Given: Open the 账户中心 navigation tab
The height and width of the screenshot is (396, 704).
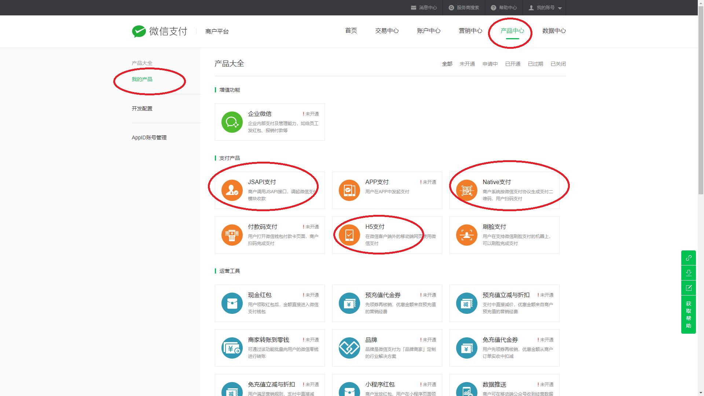Looking at the screenshot, I should pyautogui.click(x=429, y=31).
